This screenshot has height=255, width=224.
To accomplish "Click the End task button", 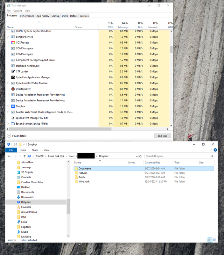I will tap(162, 136).
